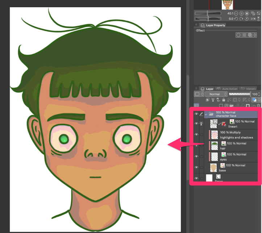Viewport: 262px width, 233px height.
Task: Select the border effect circle icon
Action: [x=238, y=35]
